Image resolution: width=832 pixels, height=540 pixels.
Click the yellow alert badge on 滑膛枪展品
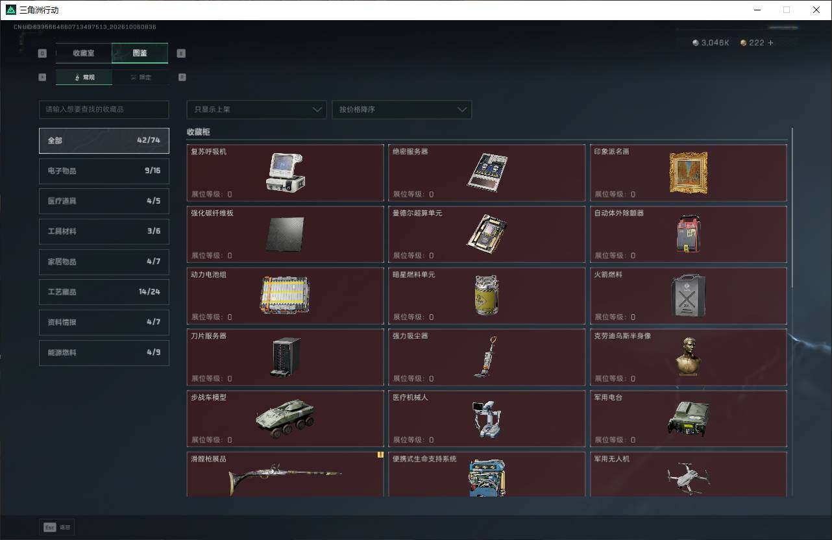point(380,455)
